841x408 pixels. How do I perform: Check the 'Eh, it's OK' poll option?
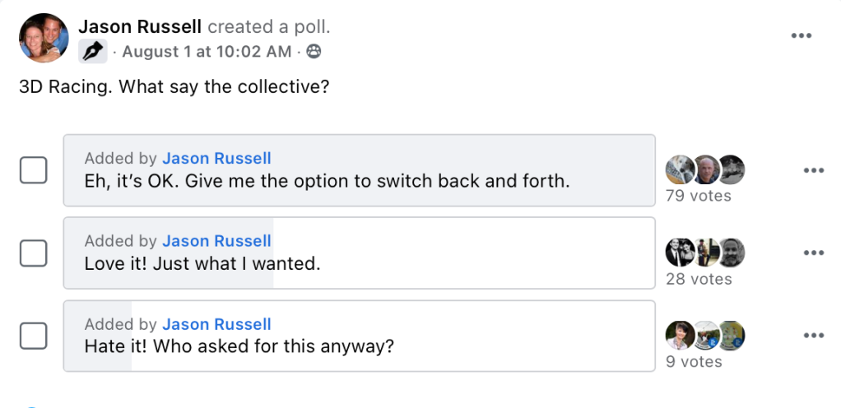[x=33, y=170]
